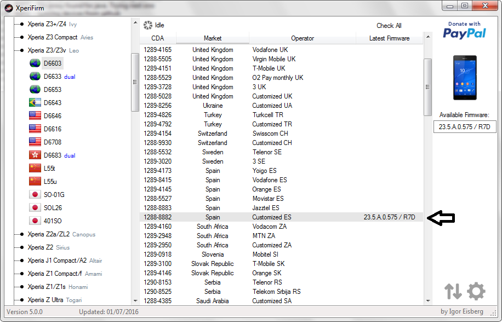
Task: Click the up-down arrows download icon
Action: click(453, 291)
